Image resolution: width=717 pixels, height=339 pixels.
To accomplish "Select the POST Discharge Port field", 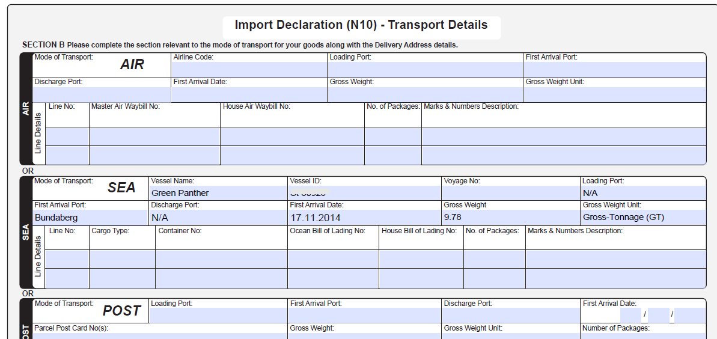I will [x=511, y=315].
